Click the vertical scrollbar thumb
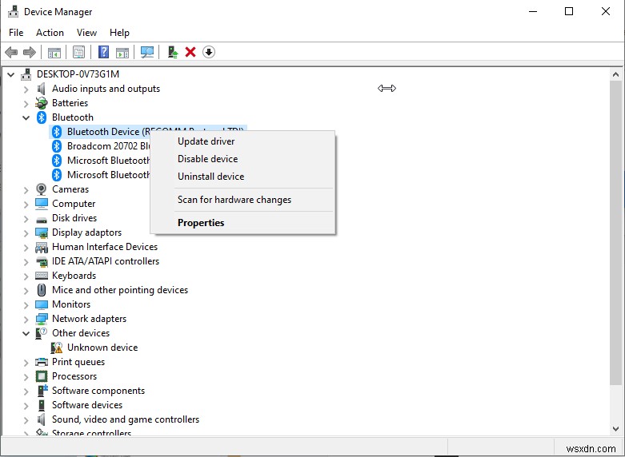 (x=615, y=232)
